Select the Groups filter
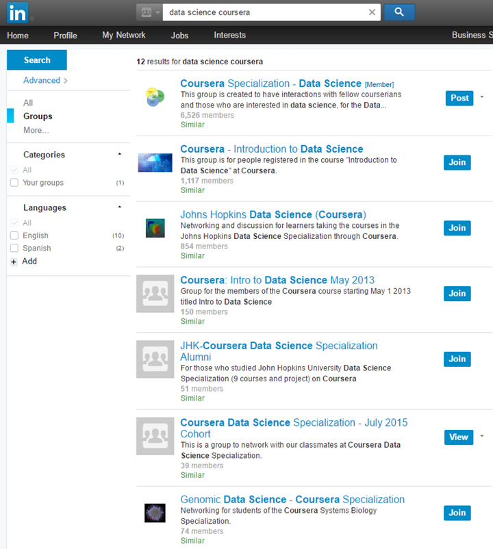Viewport: 493px width, 549px height. click(38, 116)
